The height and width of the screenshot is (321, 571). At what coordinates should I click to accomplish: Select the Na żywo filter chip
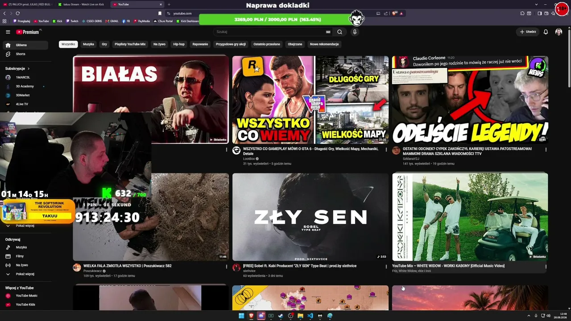coord(159,44)
